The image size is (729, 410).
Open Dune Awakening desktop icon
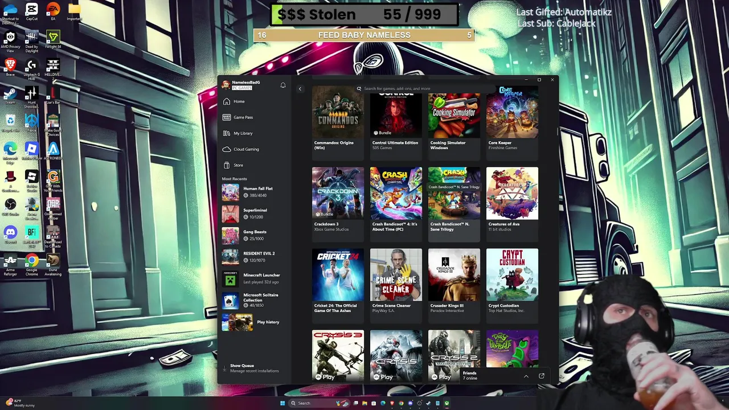53,265
